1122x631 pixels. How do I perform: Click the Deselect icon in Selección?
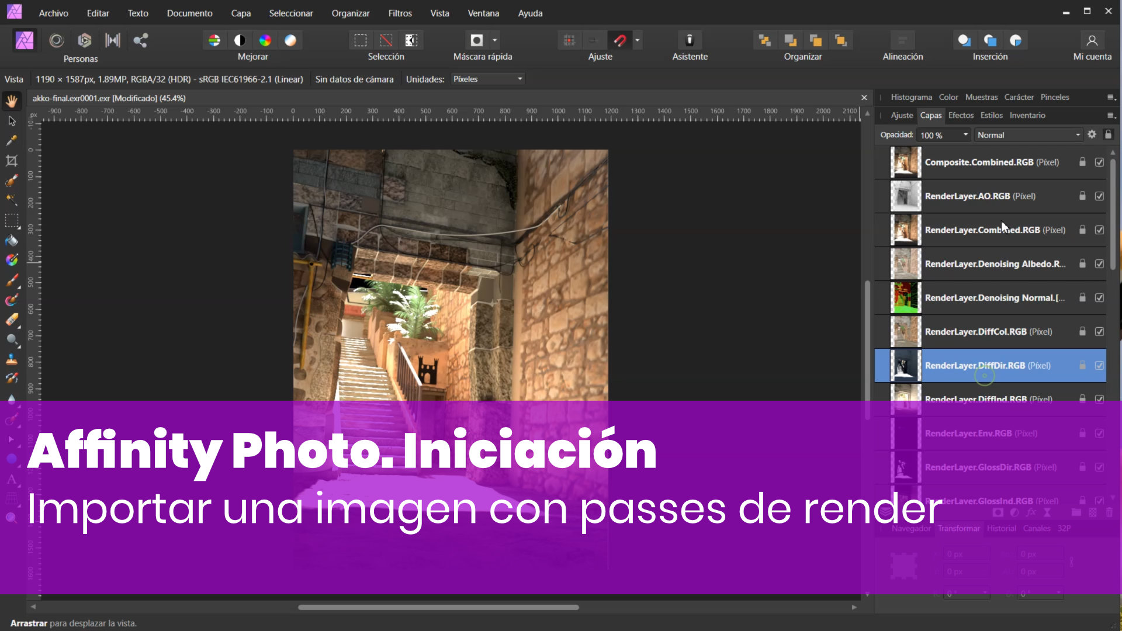[386, 40]
